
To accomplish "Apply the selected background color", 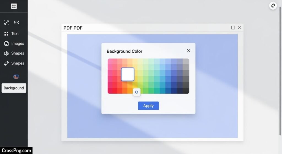I will (148, 106).
